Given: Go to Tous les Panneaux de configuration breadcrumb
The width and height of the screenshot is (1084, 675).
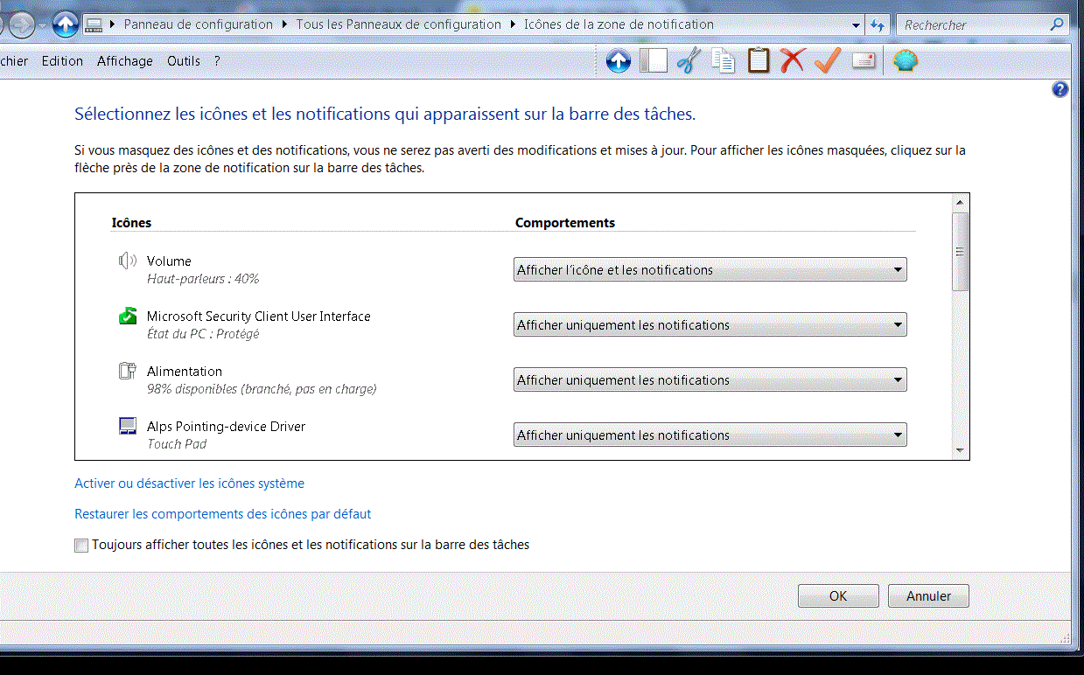Looking at the screenshot, I should [x=399, y=24].
